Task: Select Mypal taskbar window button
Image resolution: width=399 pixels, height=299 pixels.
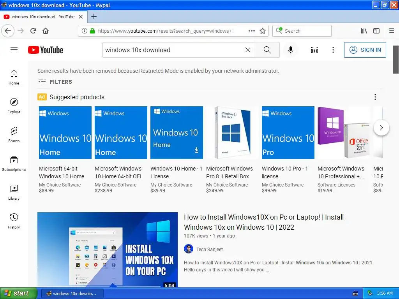Action: pos(72,294)
